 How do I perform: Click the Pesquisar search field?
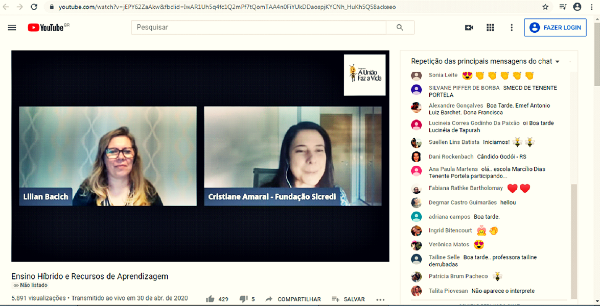258,28
